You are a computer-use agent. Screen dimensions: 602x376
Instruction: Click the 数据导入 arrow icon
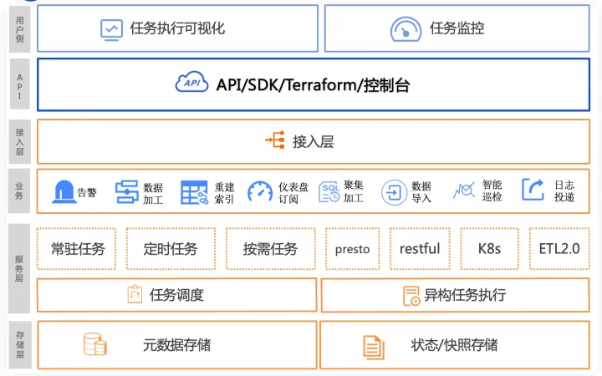(394, 192)
